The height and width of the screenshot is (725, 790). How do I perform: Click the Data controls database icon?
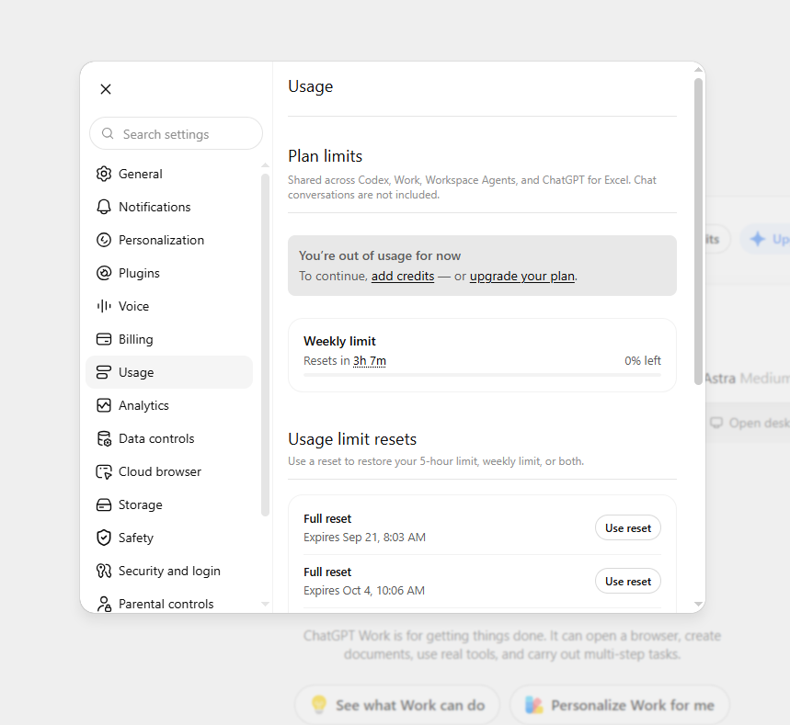[x=104, y=438]
